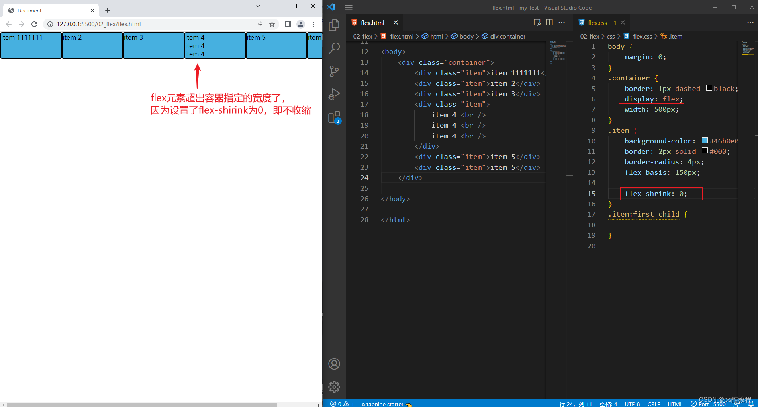The height and width of the screenshot is (407, 758).
Task: Click line number 24 in flex.html gutter
Action: point(364,178)
